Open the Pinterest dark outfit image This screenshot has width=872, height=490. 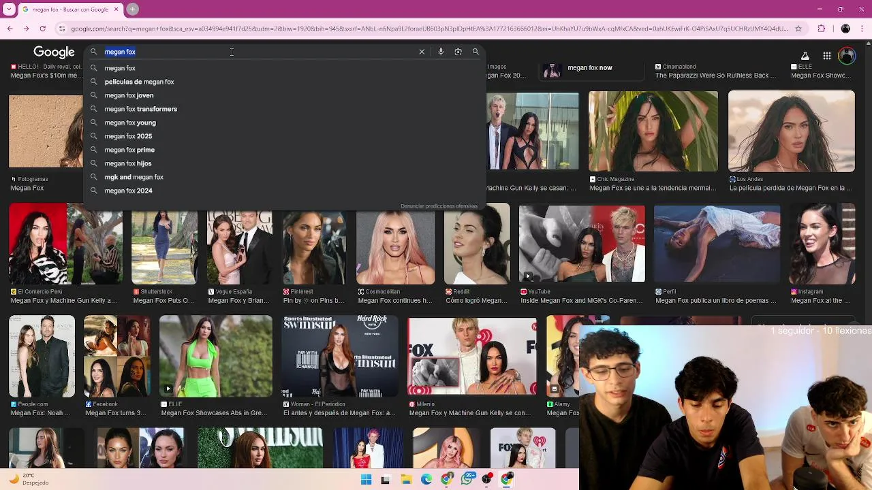[x=314, y=247]
